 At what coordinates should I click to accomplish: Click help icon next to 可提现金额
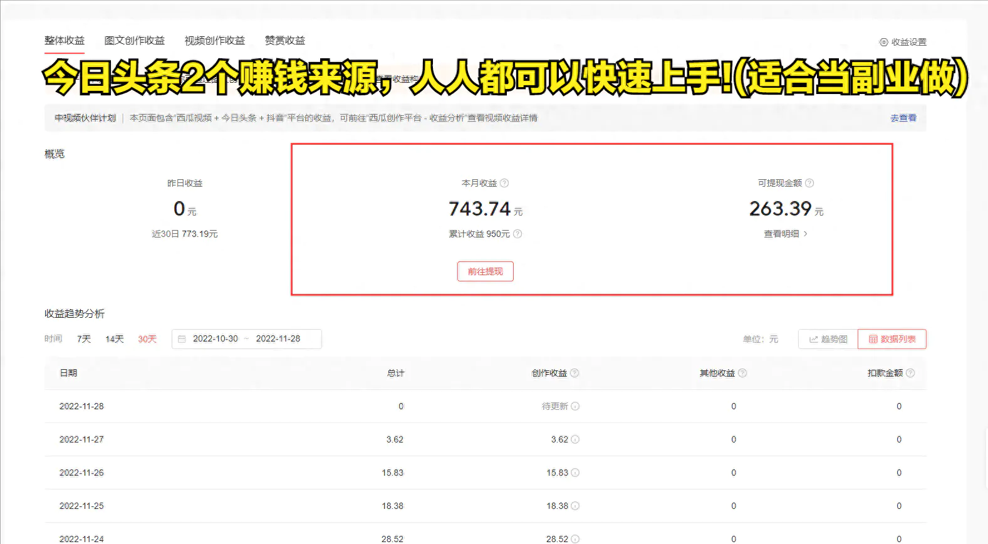point(809,183)
